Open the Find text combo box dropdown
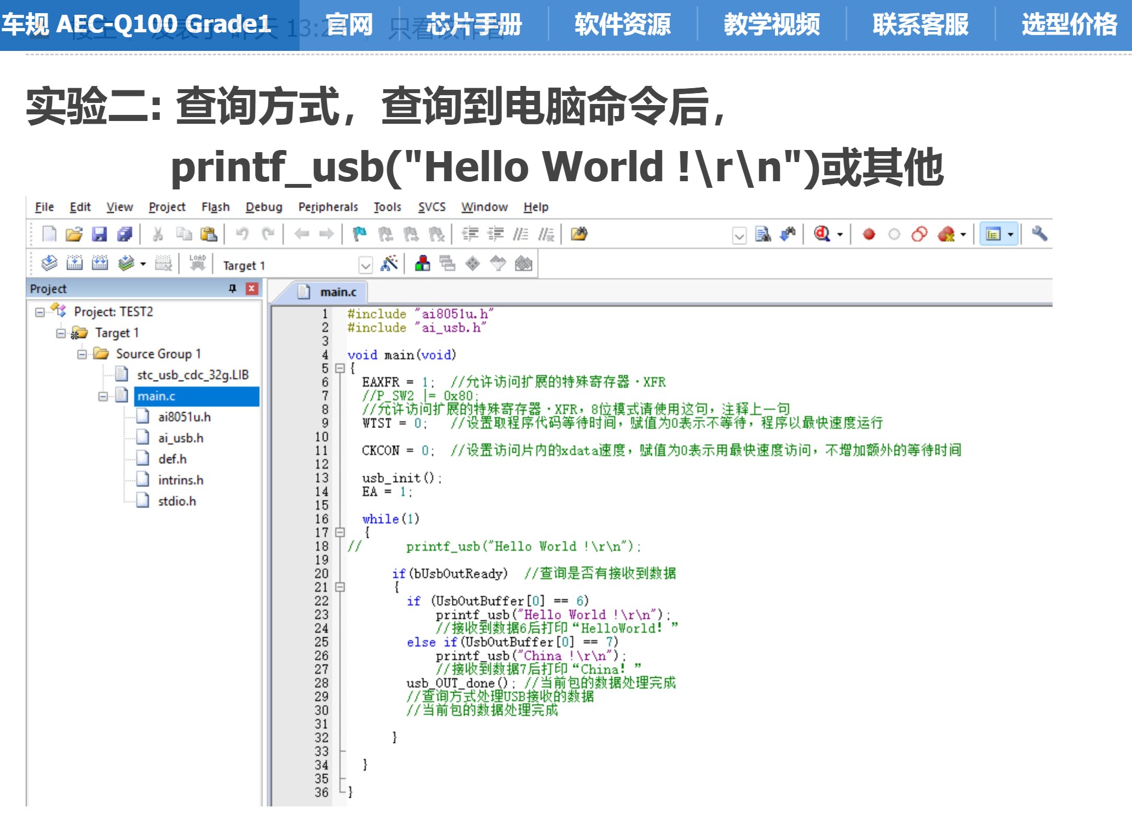This screenshot has width=1132, height=813. click(739, 235)
